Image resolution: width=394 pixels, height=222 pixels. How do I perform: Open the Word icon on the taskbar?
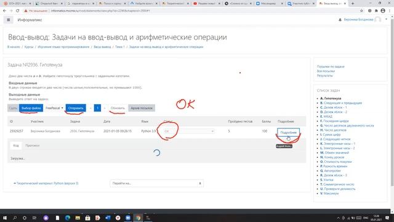click(x=108, y=218)
